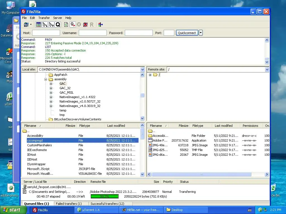
Task: Click the IMG-48e... JPEG file icon
Action: click(x=150, y=145)
